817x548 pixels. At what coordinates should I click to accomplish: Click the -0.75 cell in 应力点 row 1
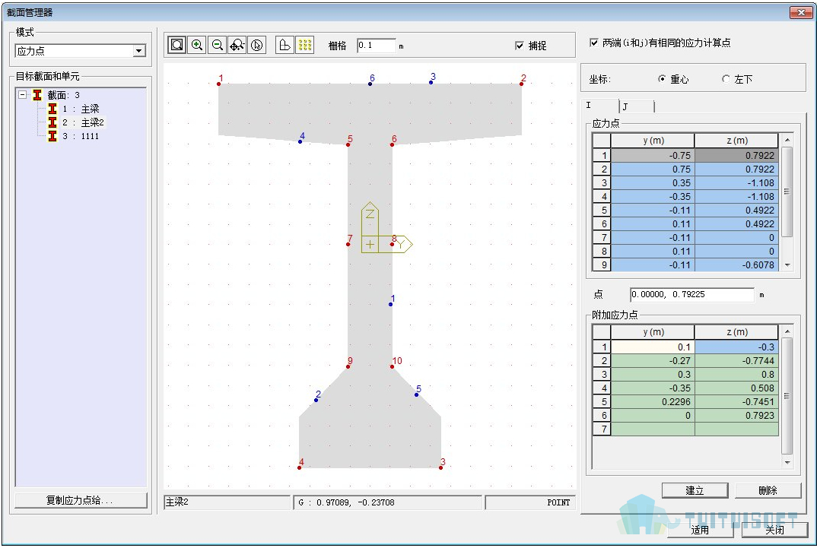point(653,156)
